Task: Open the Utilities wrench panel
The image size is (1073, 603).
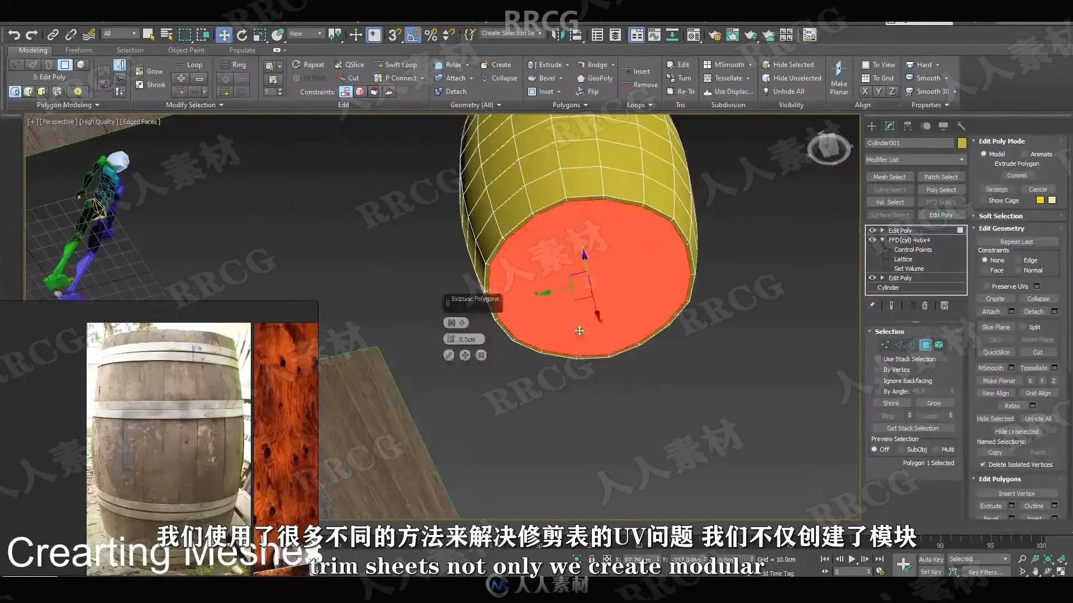Action: (x=961, y=126)
